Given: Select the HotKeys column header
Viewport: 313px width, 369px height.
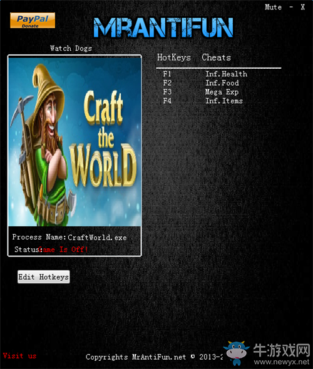Looking at the screenshot, I should pyautogui.click(x=174, y=58).
